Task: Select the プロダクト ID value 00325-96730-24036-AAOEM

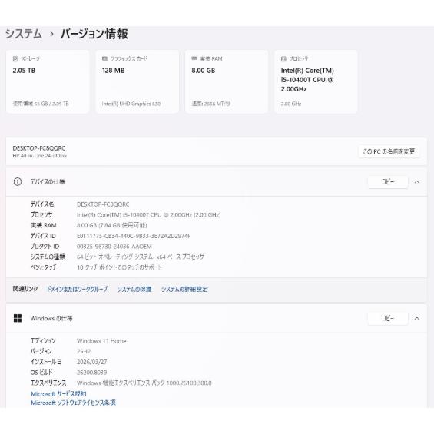Action: point(114,247)
